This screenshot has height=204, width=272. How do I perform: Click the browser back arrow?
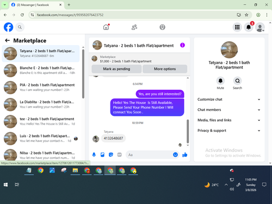click(x=5, y=15)
